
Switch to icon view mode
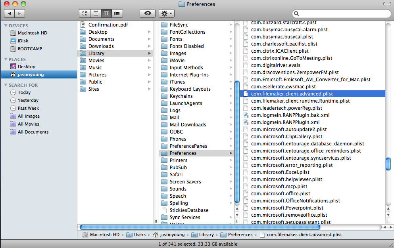click(85, 13)
